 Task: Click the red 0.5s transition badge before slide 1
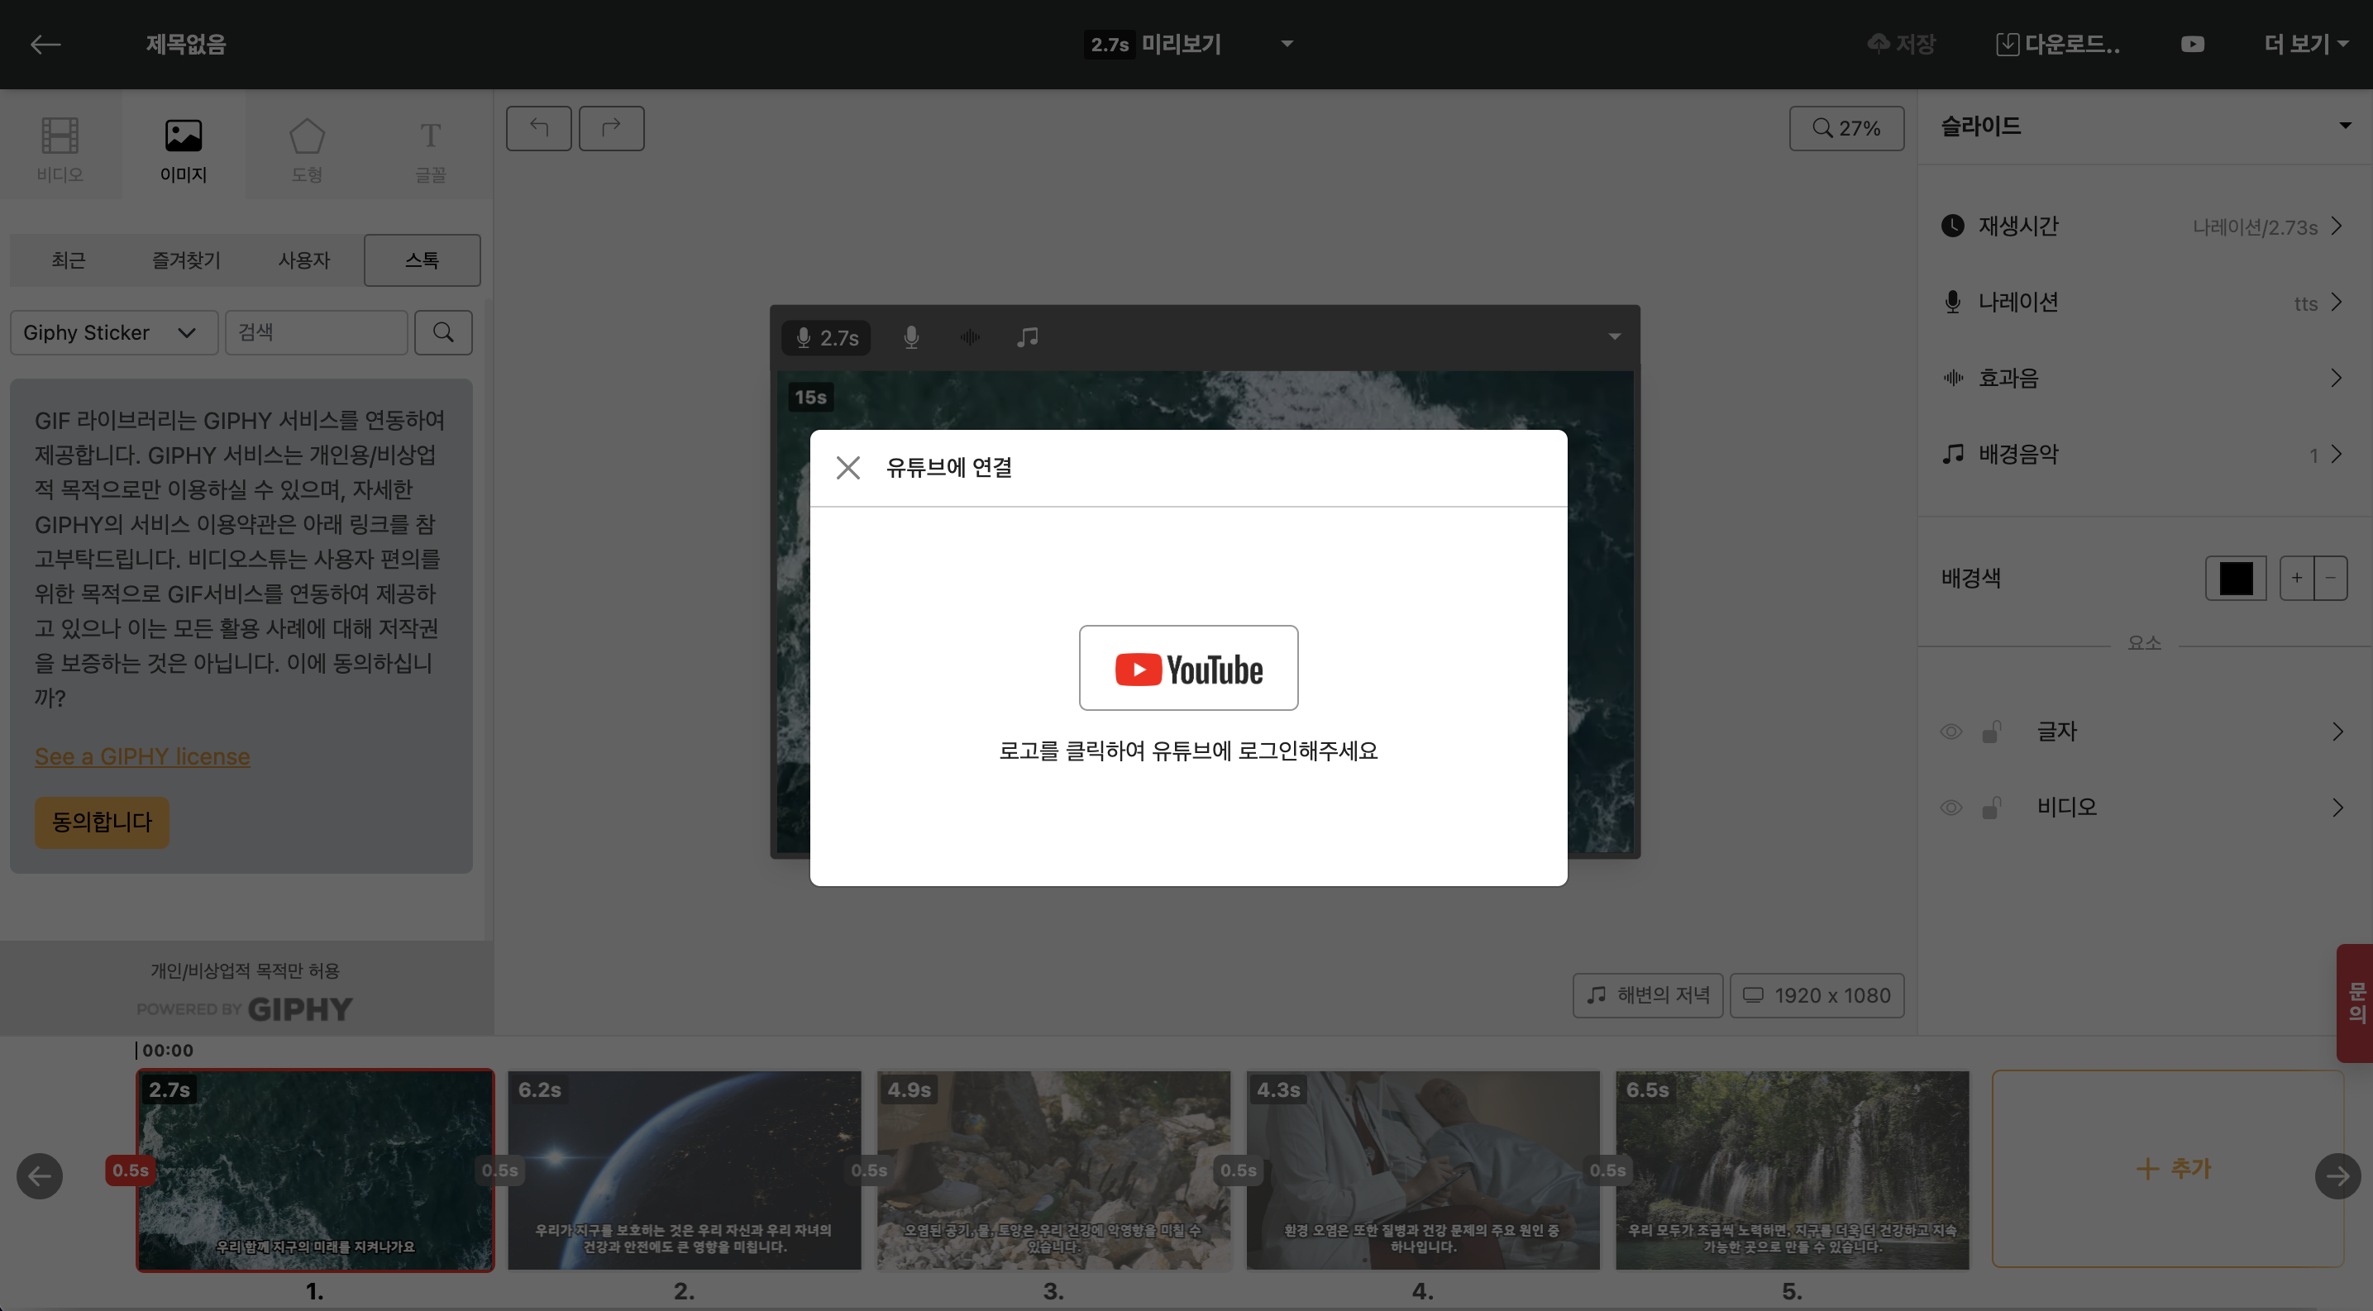130,1170
